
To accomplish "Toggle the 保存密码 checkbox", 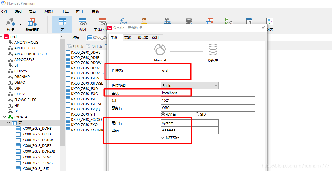I will [163, 137].
